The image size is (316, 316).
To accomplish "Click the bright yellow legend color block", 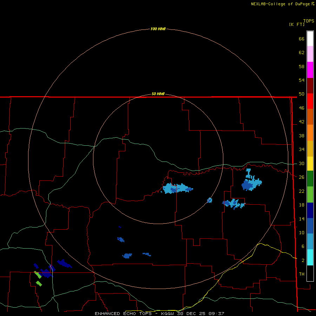I will pos(310,164).
